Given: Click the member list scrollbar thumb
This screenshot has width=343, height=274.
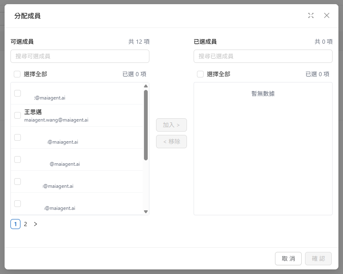Looking at the screenshot, I should pyautogui.click(x=146, y=125).
